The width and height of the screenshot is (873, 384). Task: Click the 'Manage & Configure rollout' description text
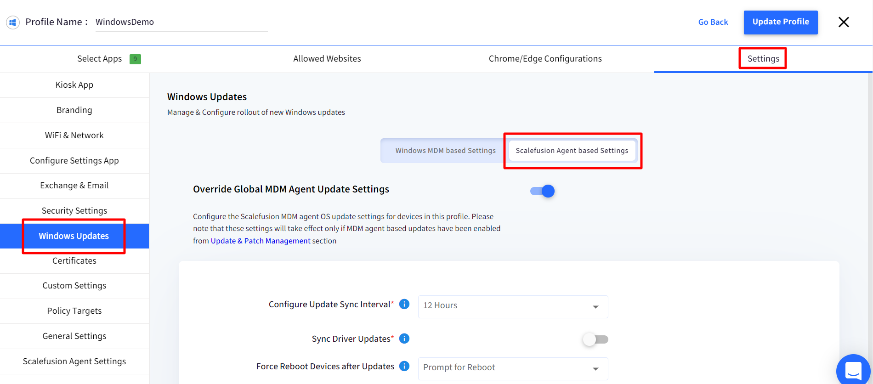pos(256,113)
